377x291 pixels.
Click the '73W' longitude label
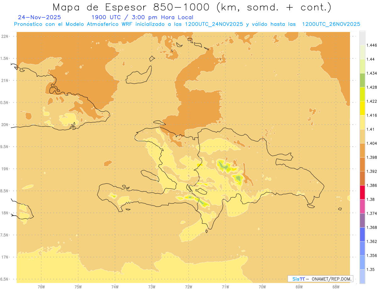point(152,287)
